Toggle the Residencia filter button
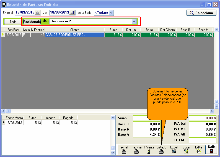This screenshot has width=220, height=157. [x=32, y=22]
